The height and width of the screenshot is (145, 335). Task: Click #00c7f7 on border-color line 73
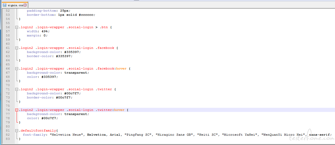click(63, 97)
